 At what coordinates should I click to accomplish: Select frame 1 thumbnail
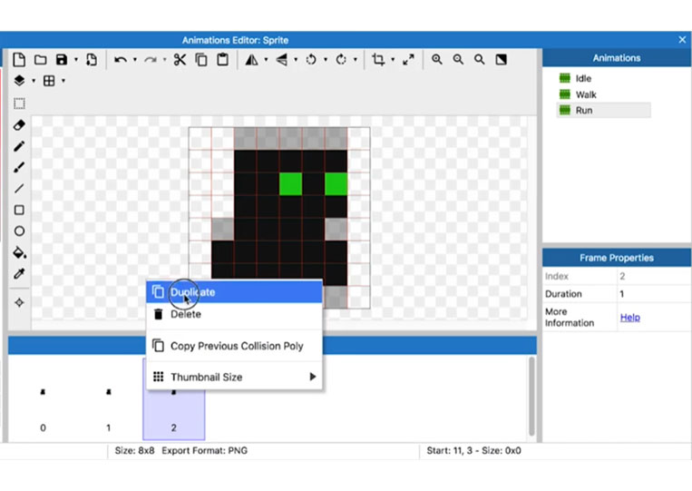click(109, 399)
